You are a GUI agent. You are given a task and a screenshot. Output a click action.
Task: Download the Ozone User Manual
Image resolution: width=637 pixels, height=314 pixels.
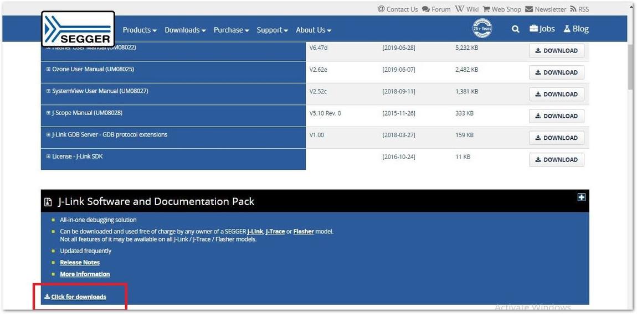click(x=557, y=72)
